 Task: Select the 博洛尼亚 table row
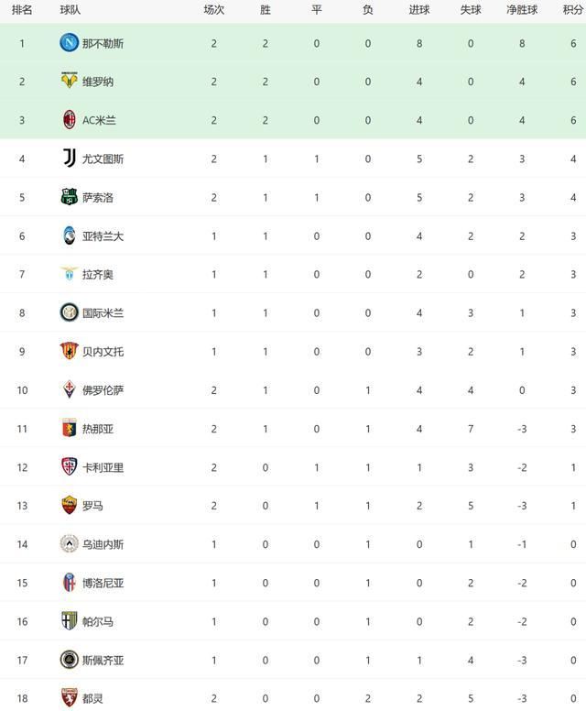coord(293,583)
